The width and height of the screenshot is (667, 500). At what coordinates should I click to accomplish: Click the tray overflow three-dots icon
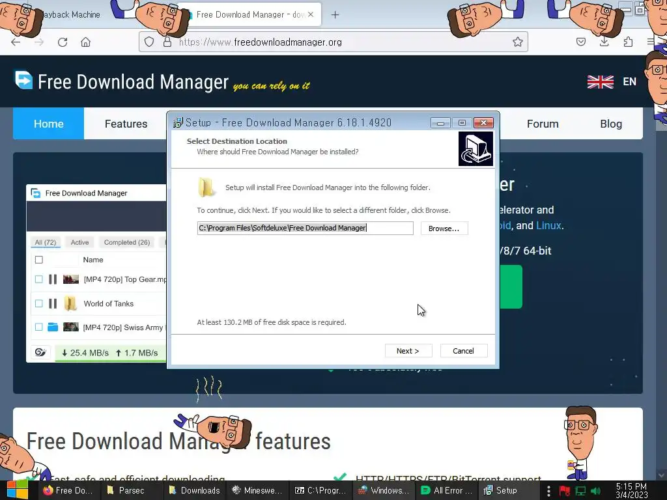coord(548,491)
